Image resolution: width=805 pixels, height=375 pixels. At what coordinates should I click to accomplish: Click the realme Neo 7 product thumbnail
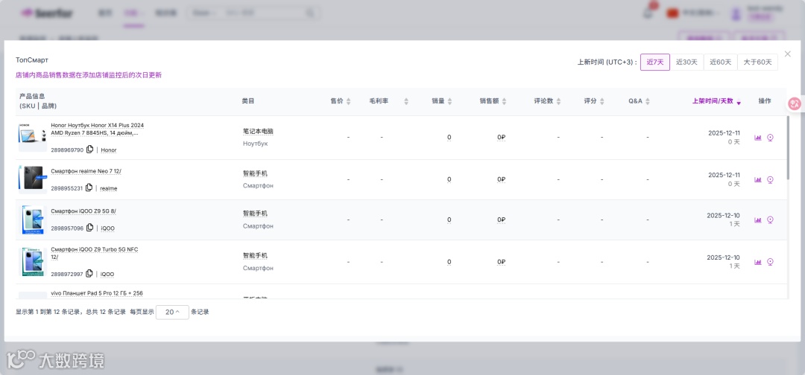click(x=32, y=179)
